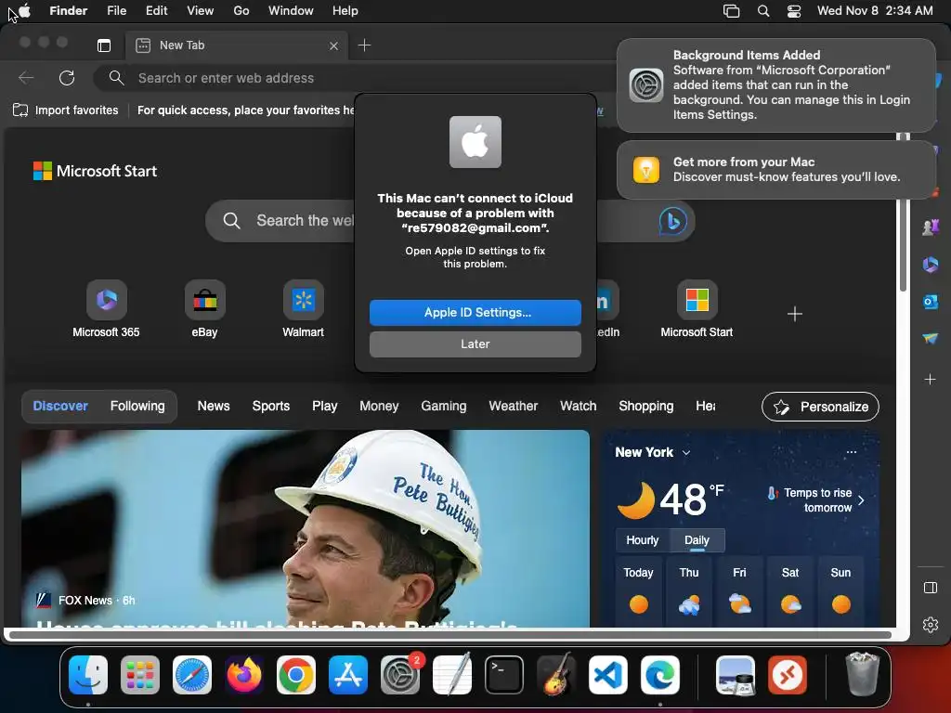The image size is (951, 713).
Task: Open the Money category
Action: (379, 407)
